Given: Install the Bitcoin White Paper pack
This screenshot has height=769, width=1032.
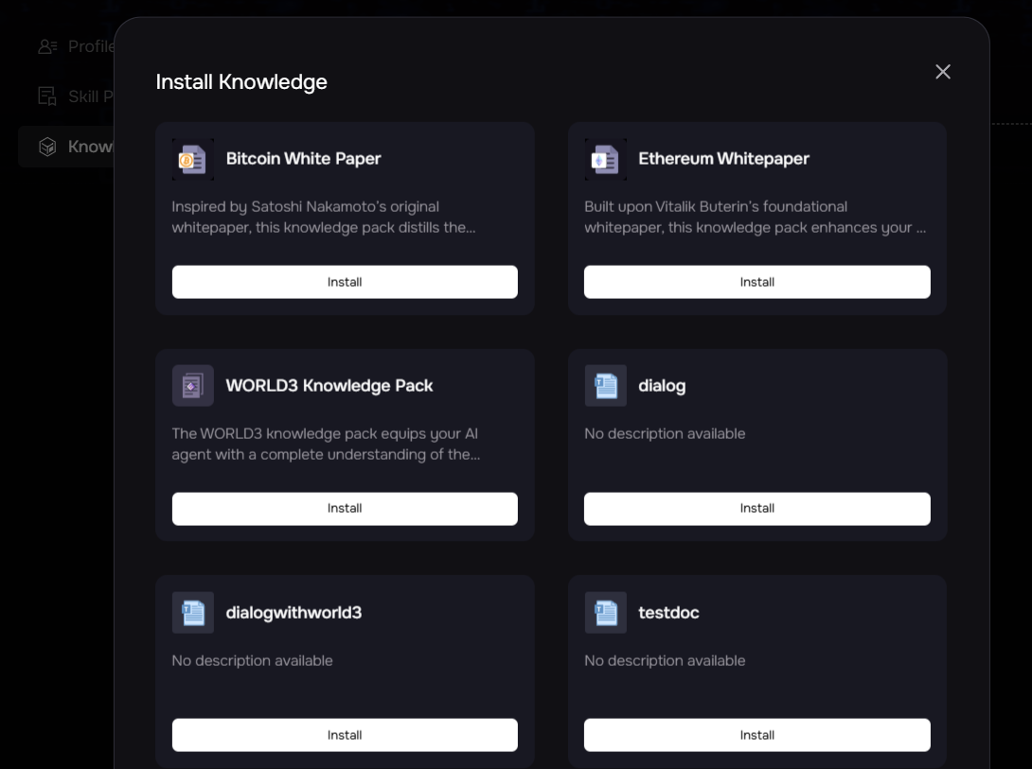Looking at the screenshot, I should [x=345, y=282].
